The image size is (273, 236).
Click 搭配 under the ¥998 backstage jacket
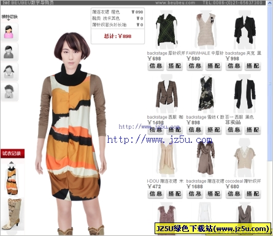[253, 66]
